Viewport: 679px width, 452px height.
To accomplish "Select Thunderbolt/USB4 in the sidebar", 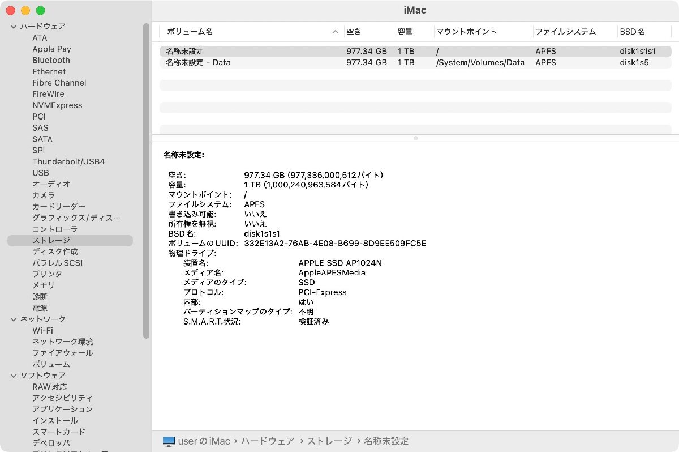I will click(x=68, y=161).
